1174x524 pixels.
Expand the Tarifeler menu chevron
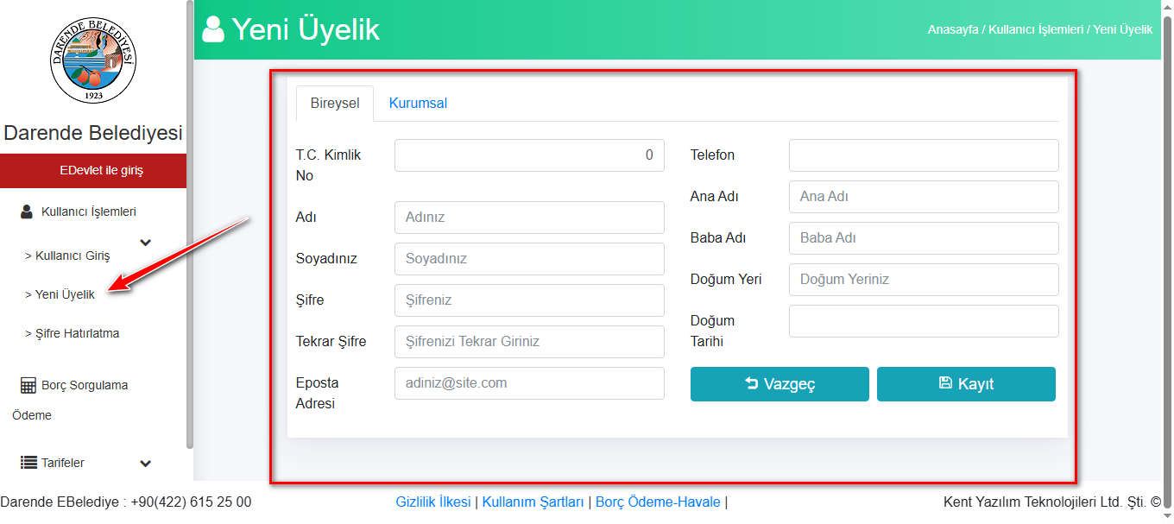145,464
